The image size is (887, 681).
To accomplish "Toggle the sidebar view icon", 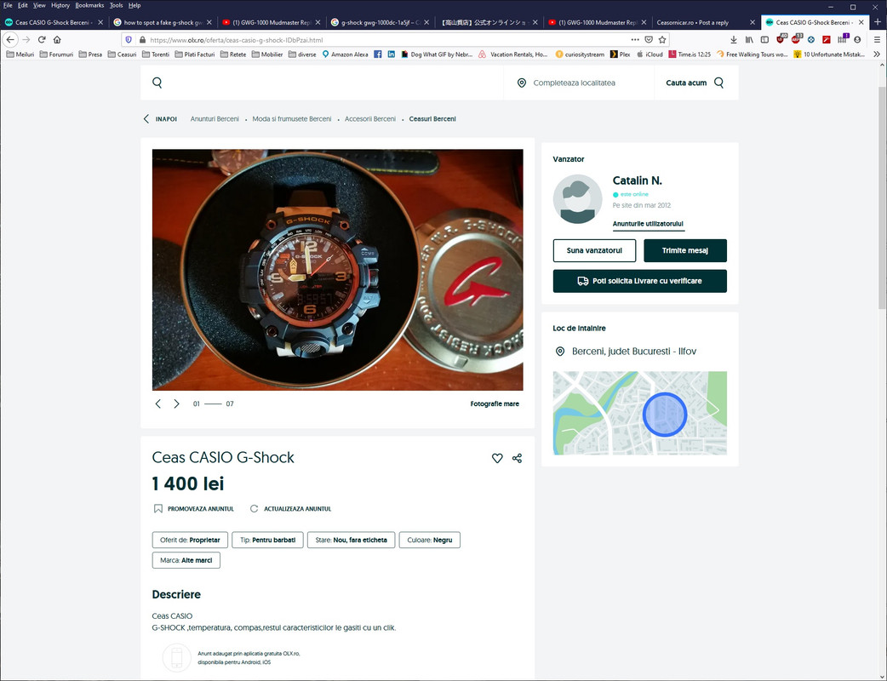I will point(764,40).
